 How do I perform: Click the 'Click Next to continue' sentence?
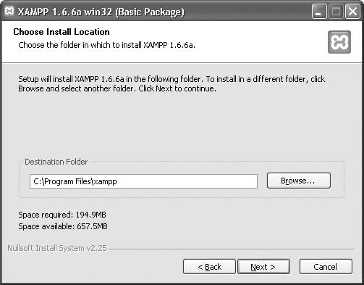[x=177, y=88]
